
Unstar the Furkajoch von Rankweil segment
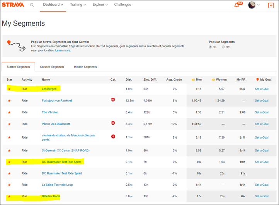(9, 101)
